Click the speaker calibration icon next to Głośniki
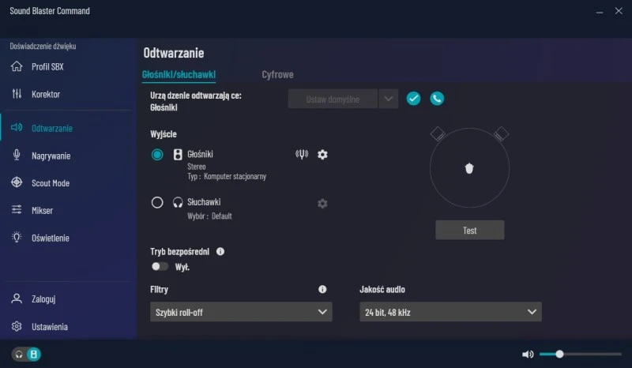Image resolution: width=632 pixels, height=368 pixels. (301, 154)
